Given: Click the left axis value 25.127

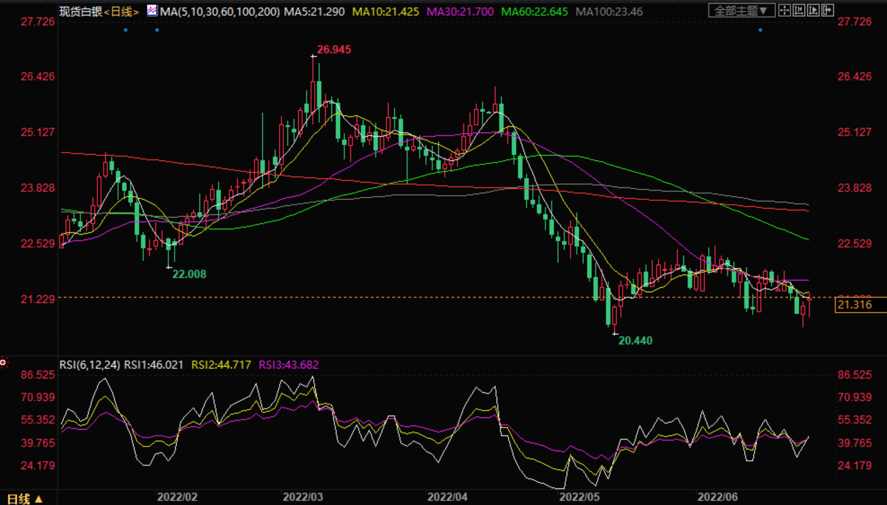Looking at the screenshot, I should (x=38, y=132).
